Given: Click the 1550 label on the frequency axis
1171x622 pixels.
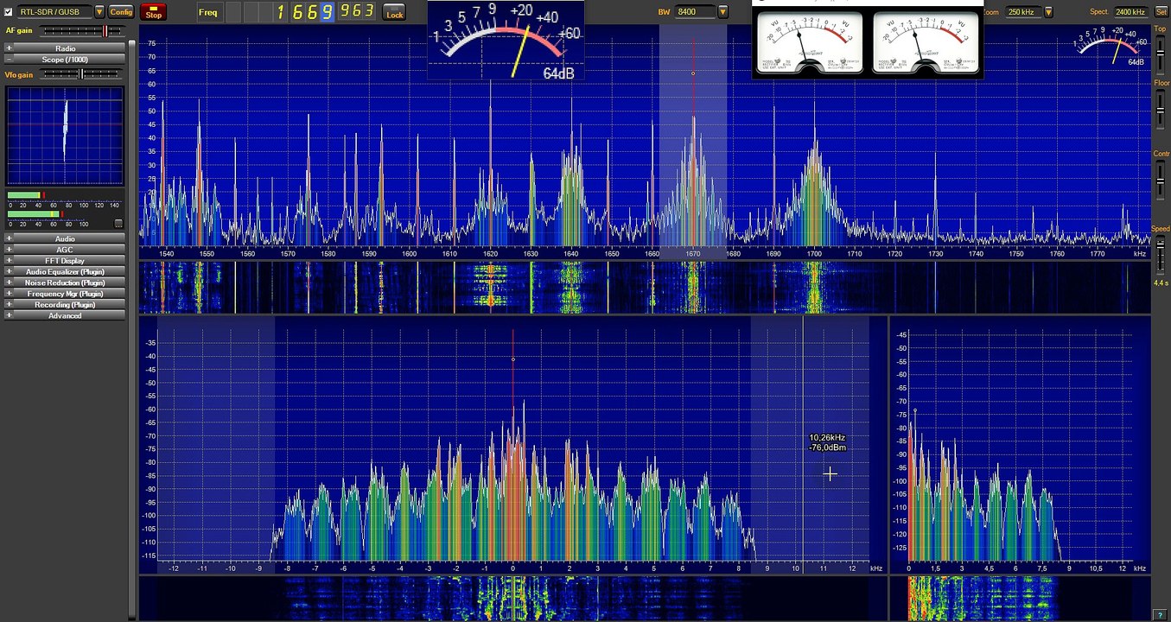Looking at the screenshot, I should pos(207,254).
